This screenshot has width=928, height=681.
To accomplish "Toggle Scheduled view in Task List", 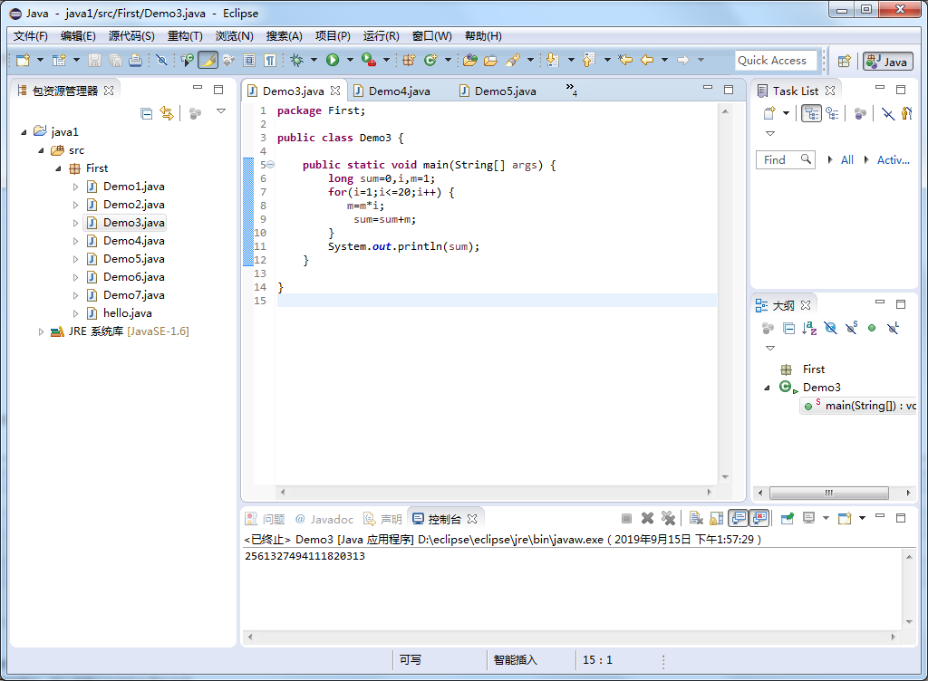I will point(832,113).
